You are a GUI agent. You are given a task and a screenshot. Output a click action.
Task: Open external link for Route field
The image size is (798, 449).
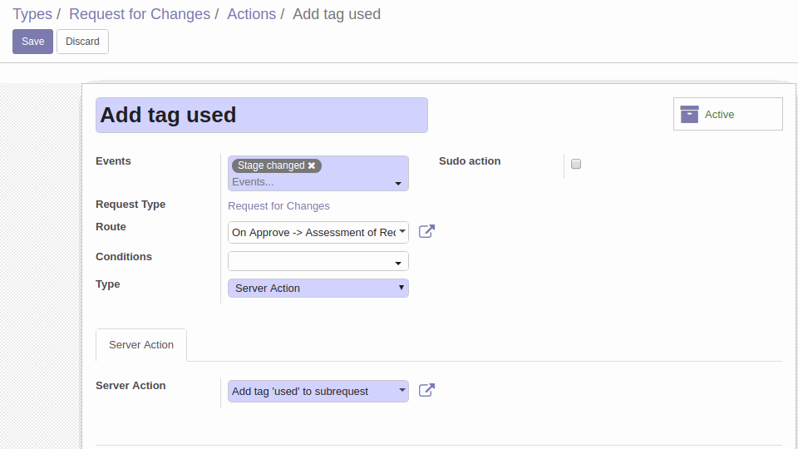[426, 232]
